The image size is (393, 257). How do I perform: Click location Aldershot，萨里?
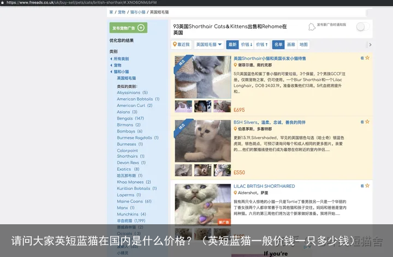tap(253, 193)
